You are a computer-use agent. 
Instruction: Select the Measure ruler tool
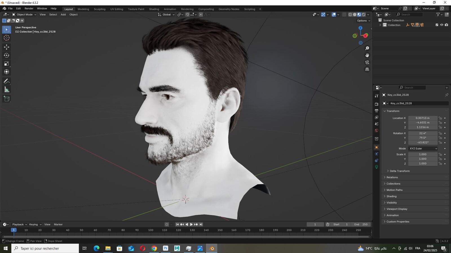tap(6, 90)
